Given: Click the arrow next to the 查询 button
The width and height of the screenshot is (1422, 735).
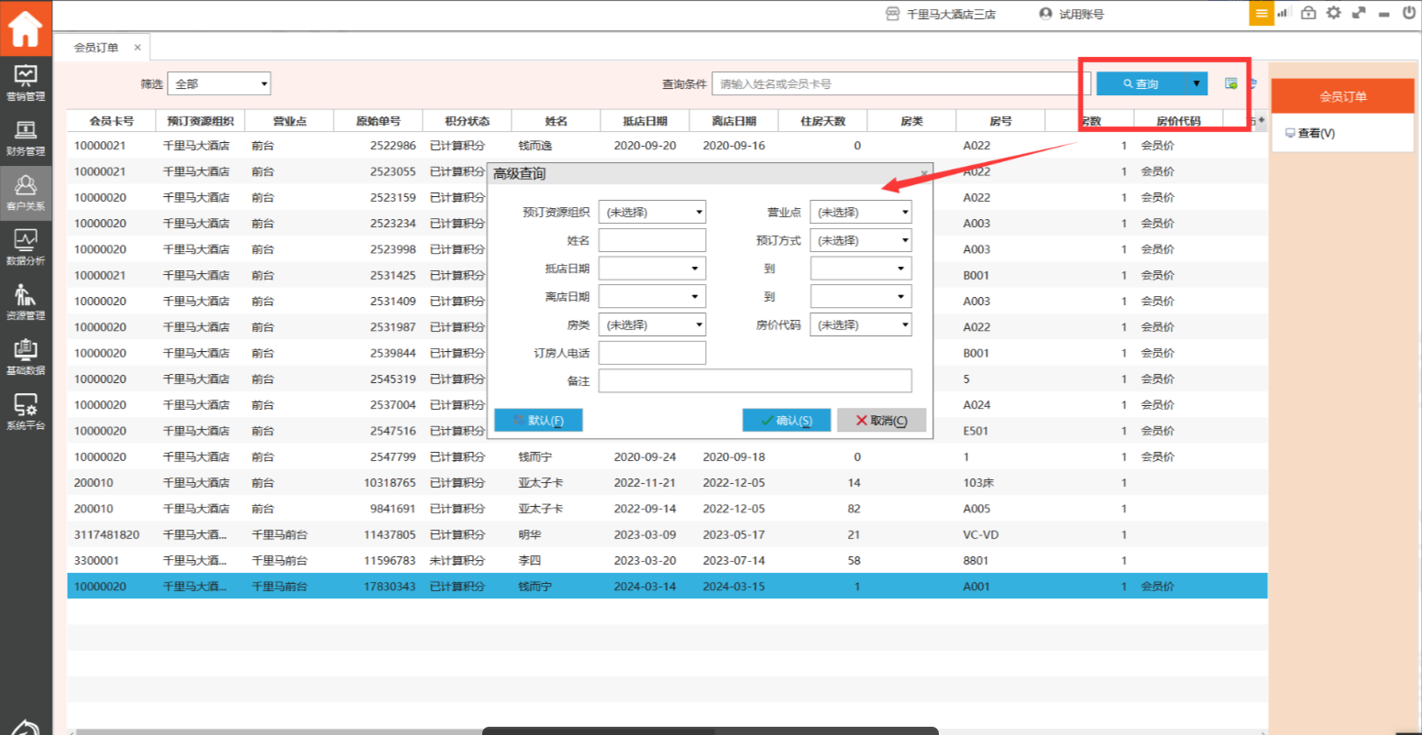Looking at the screenshot, I should [1196, 84].
